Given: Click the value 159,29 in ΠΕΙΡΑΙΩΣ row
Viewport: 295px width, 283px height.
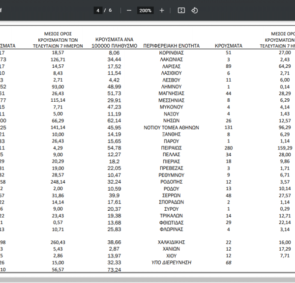Looking at the screenshot, I should point(285,148).
